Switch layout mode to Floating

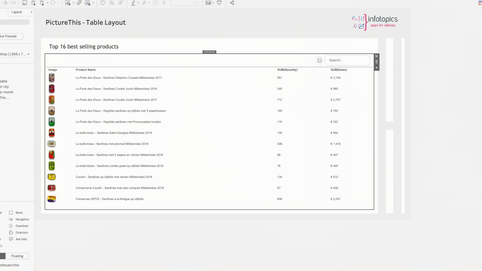[x=17, y=256]
